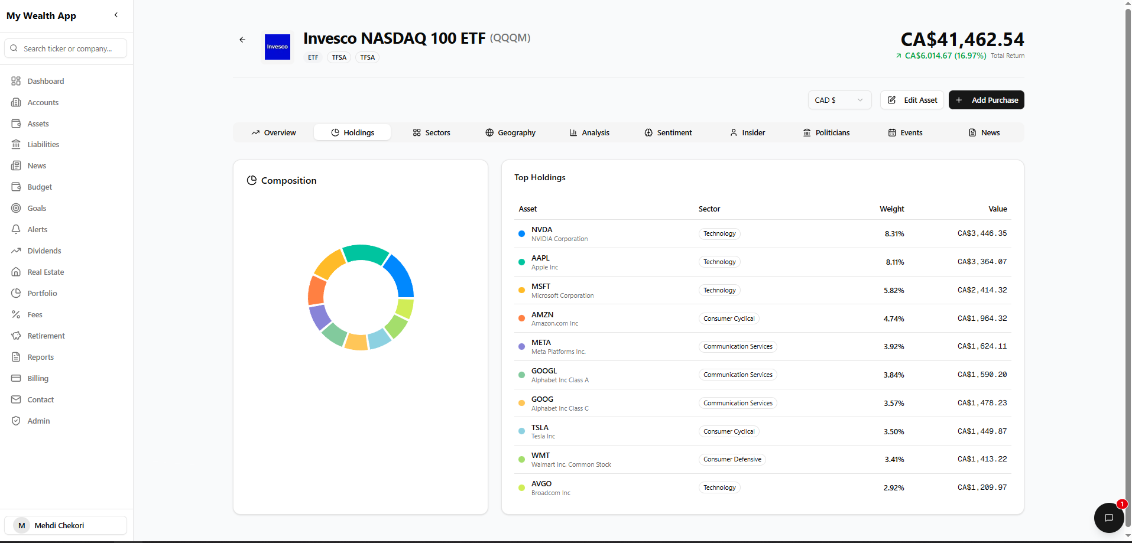
Task: Click the Liabilities bank icon
Action: tap(16, 144)
